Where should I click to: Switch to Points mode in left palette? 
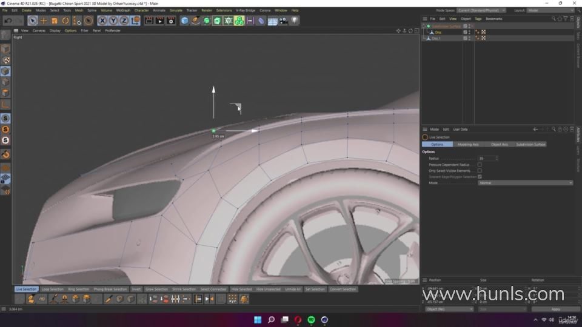click(x=5, y=71)
